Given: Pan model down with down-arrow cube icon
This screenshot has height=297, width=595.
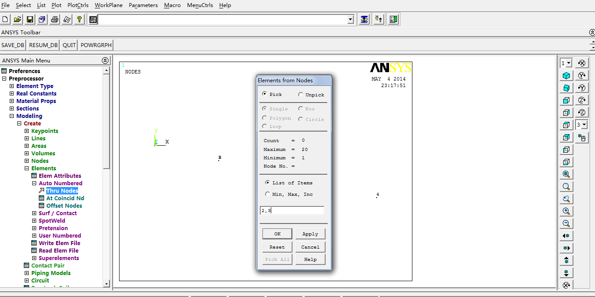Looking at the screenshot, I should (x=566, y=273).
